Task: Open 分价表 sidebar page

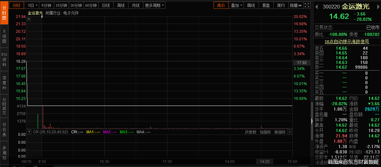Action: point(4,129)
